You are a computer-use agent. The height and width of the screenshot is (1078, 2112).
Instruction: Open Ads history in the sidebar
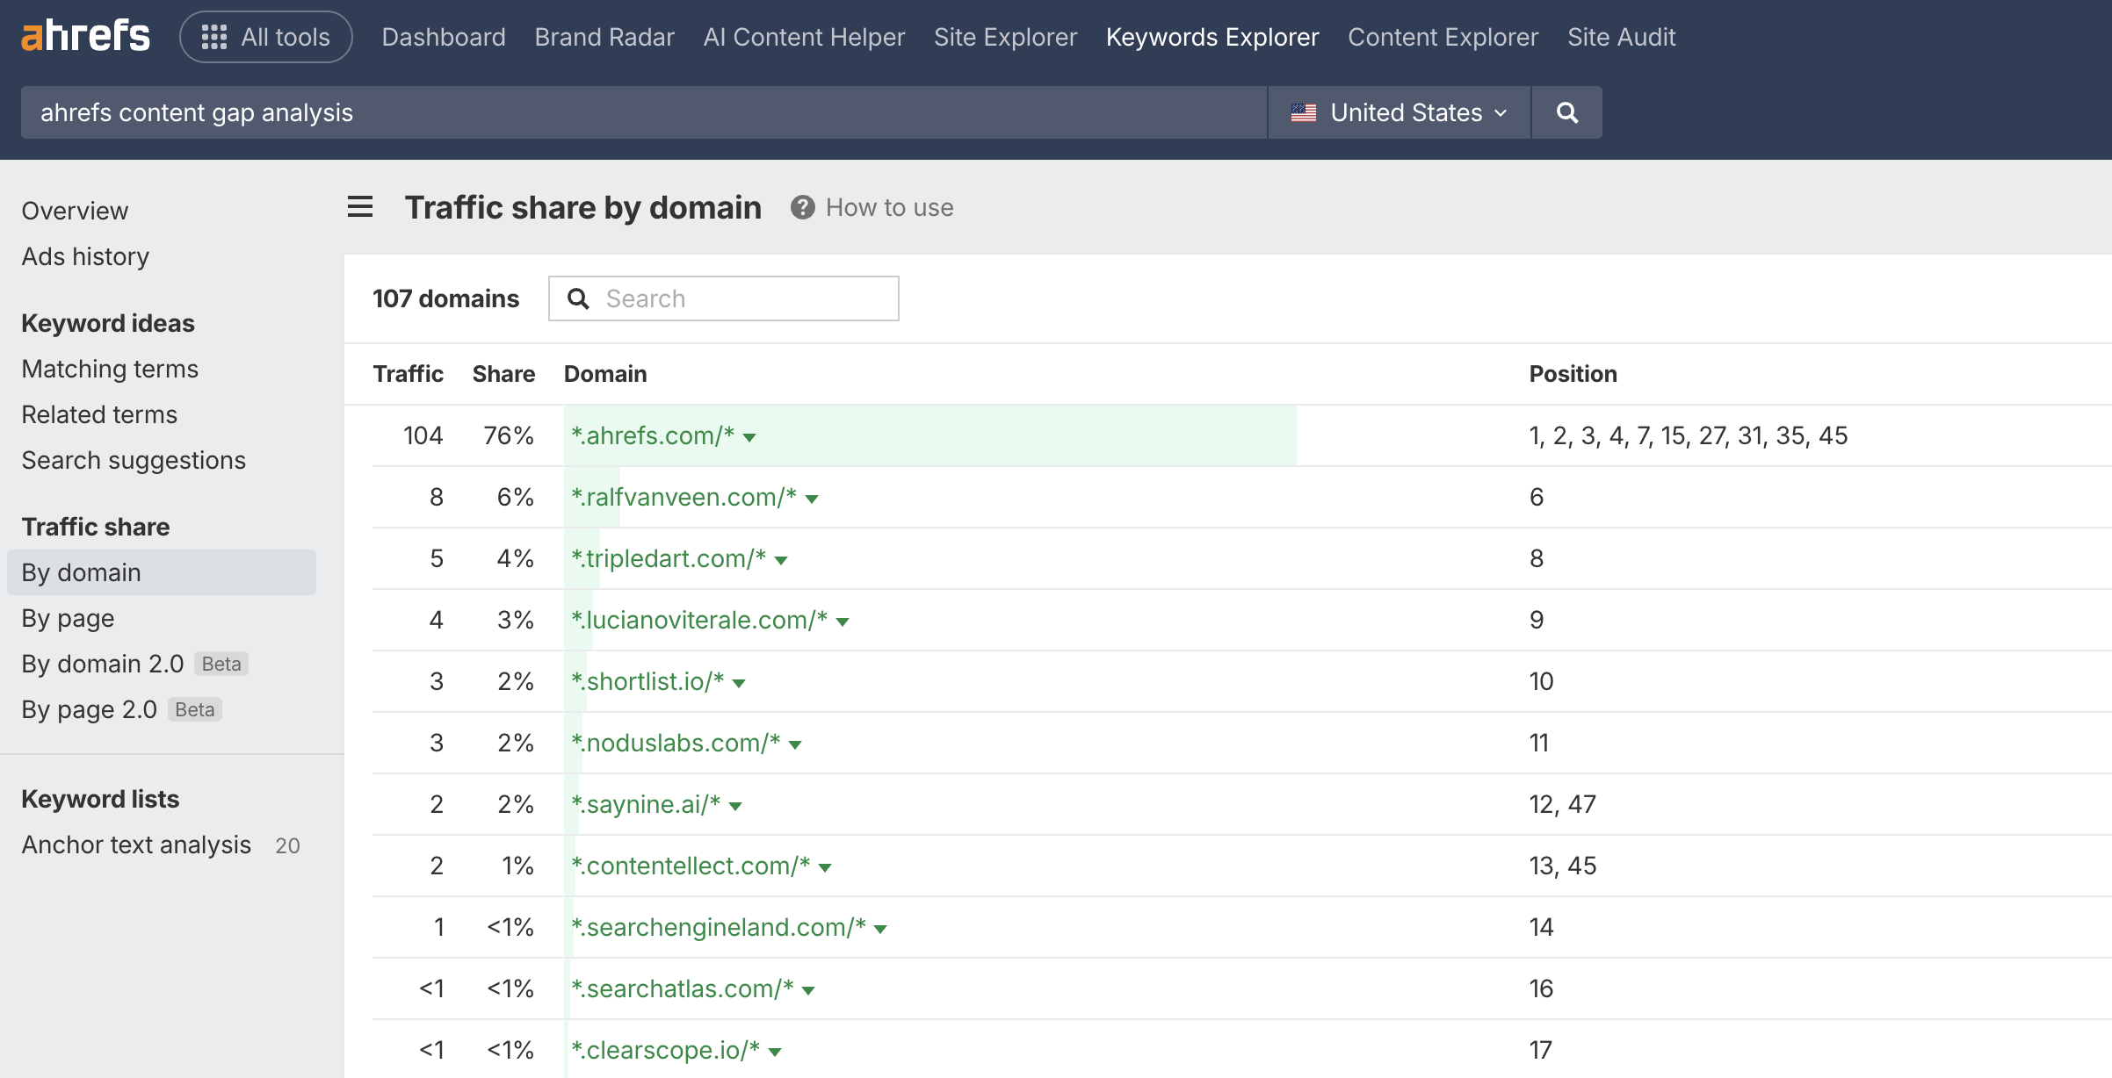pyautogui.click(x=85, y=256)
